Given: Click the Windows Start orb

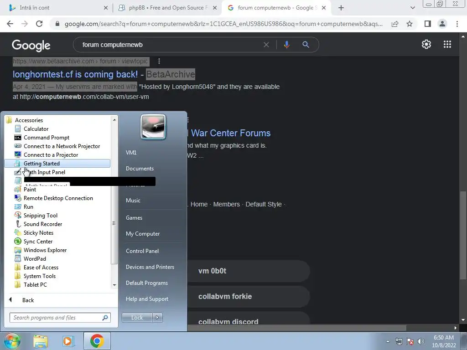Looking at the screenshot, I should tap(12, 341).
